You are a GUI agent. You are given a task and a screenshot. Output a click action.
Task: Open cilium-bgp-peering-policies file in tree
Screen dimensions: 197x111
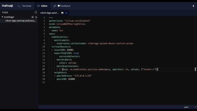tap(21, 21)
